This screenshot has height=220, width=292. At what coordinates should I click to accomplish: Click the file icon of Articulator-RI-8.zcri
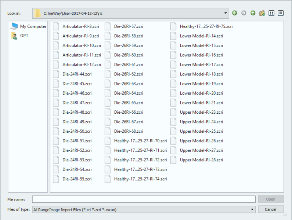[56, 26]
